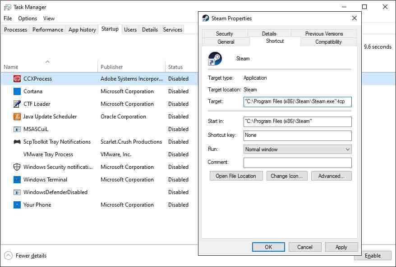
Task: Switch to the Services tab
Action: pos(172,30)
